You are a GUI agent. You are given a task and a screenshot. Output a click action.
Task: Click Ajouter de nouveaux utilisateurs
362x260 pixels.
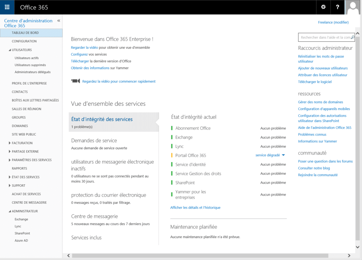(323, 68)
